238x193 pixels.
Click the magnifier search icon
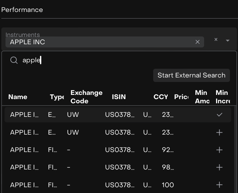14,60
